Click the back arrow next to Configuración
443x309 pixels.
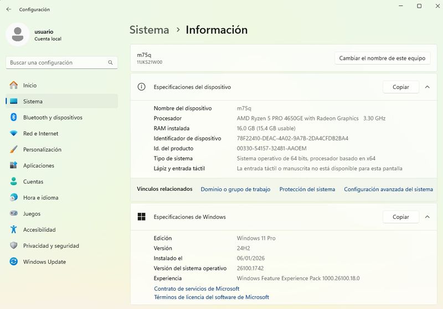pos(9,9)
